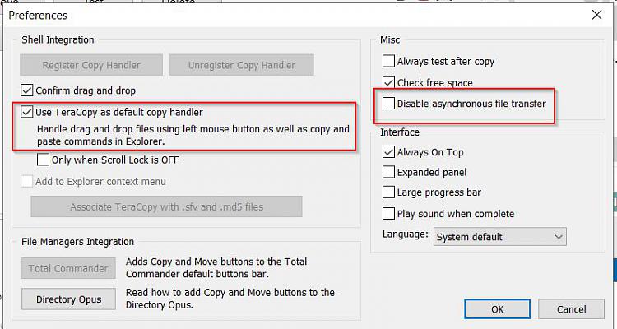Click the Misc group label
Screen dimensions: 617x329
pos(390,39)
